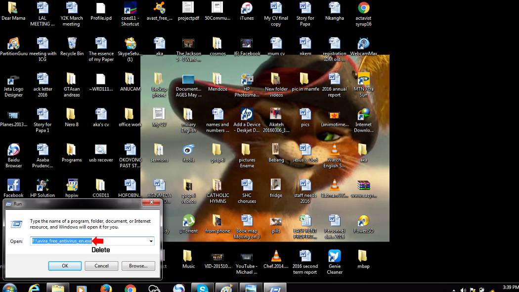Select the mbap folder
Screen dimensions: 519x292
tap(363, 259)
